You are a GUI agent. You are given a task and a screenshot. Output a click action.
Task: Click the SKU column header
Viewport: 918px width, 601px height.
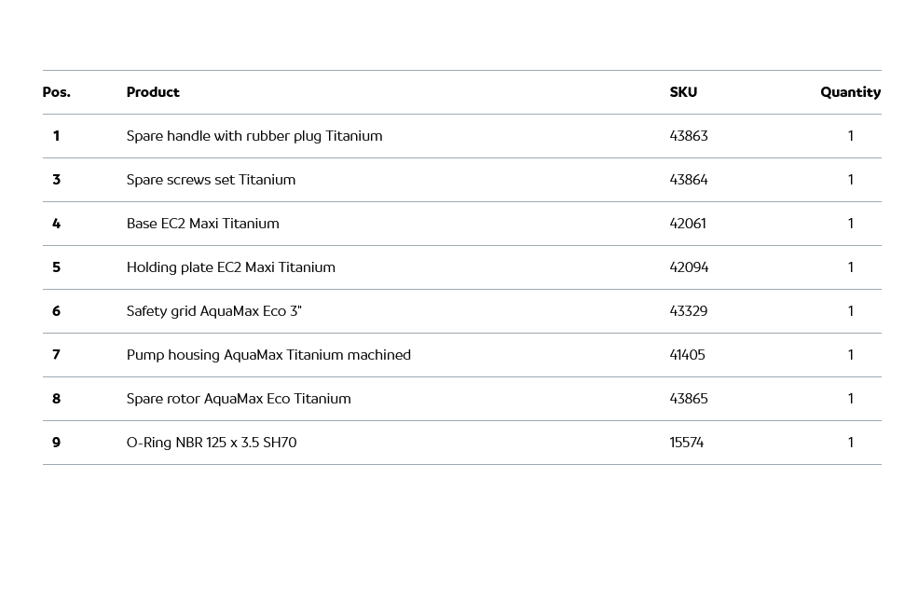coord(683,92)
